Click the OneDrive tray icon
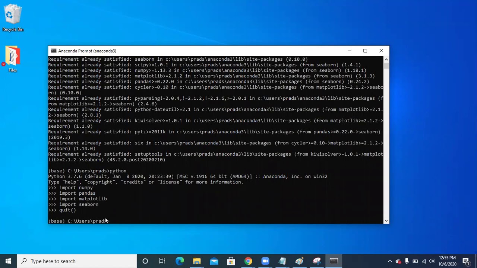The width and height of the screenshot is (477, 268). coord(398,261)
